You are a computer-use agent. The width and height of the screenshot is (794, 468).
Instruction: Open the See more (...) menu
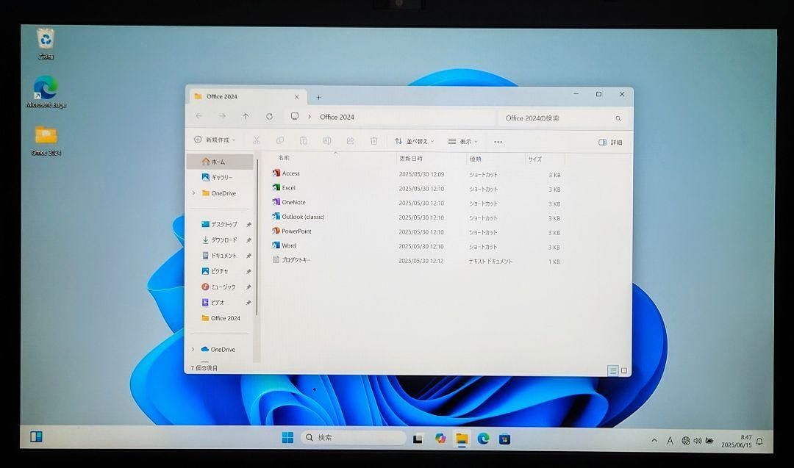click(x=498, y=141)
